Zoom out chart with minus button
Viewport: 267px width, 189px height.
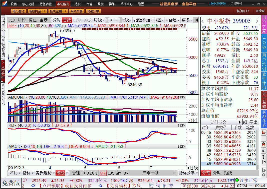tap(117, 20)
